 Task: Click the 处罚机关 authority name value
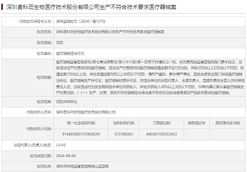pos(82,166)
